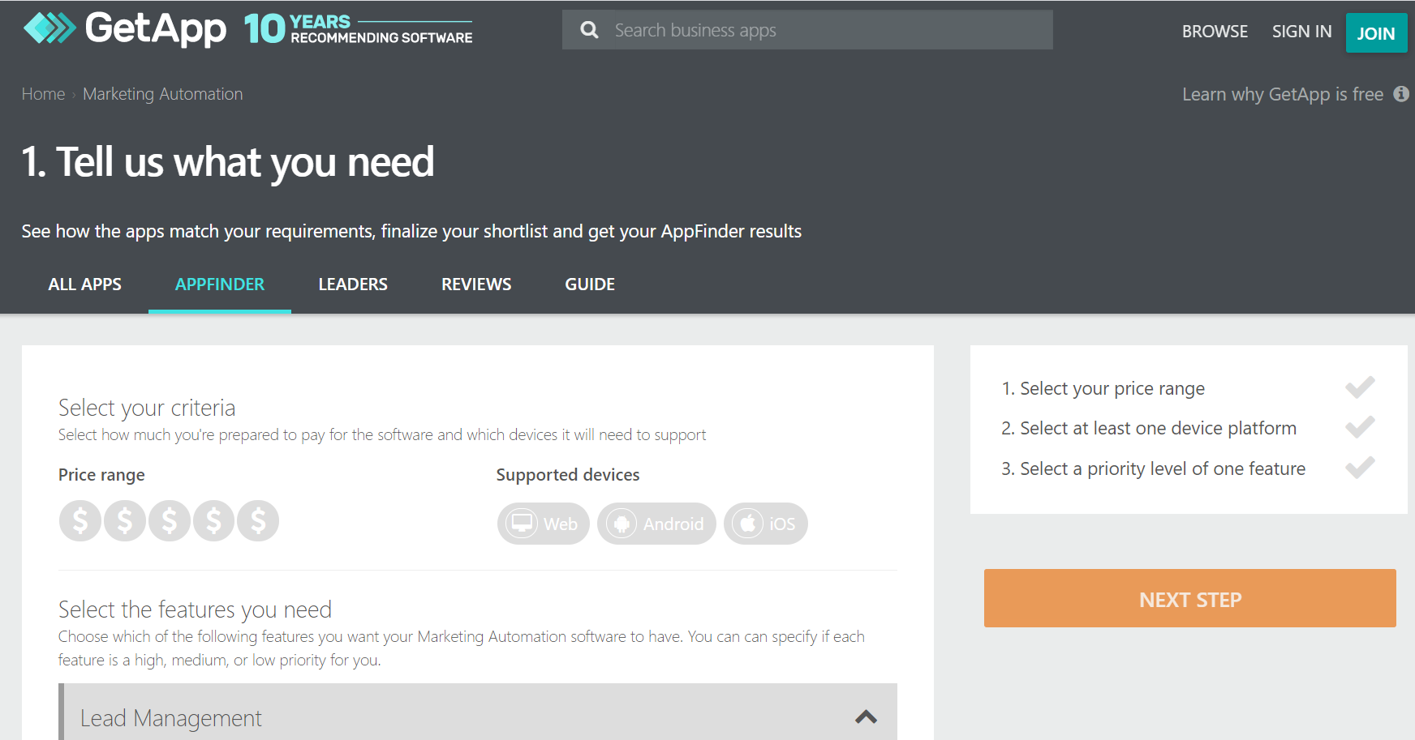Toggle the iOS supported device
1415x740 pixels.
pos(766,524)
